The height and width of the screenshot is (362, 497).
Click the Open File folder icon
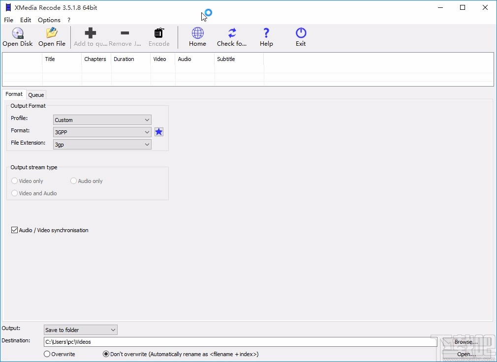(52, 33)
